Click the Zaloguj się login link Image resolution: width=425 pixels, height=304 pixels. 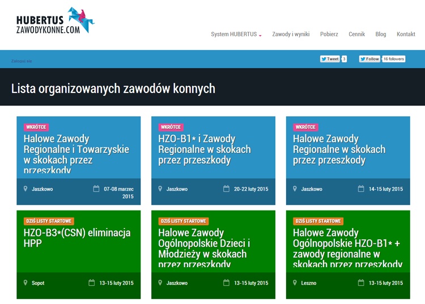[22, 61]
